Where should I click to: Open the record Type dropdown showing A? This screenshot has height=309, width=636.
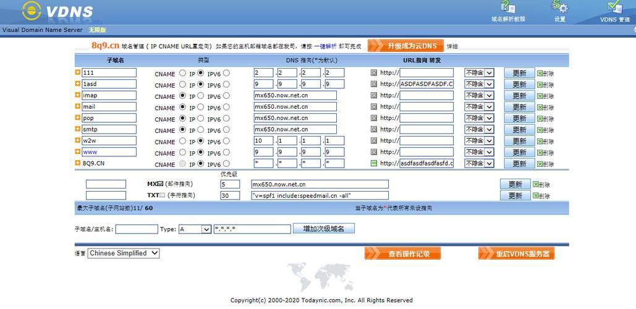195,229
